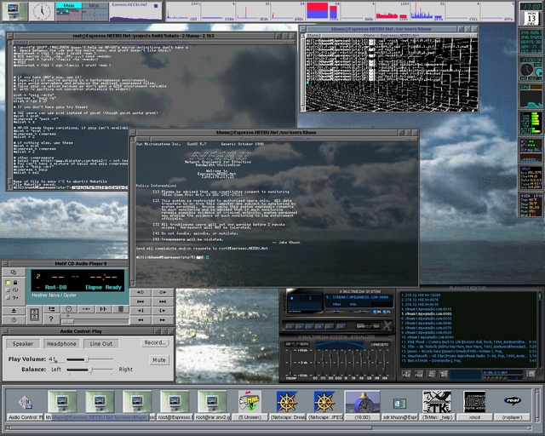Toggle shuffle in X Multimedia System
The image size is (545, 436).
click(x=363, y=326)
